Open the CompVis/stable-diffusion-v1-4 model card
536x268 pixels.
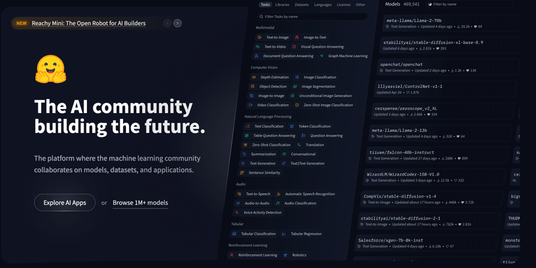click(432, 199)
